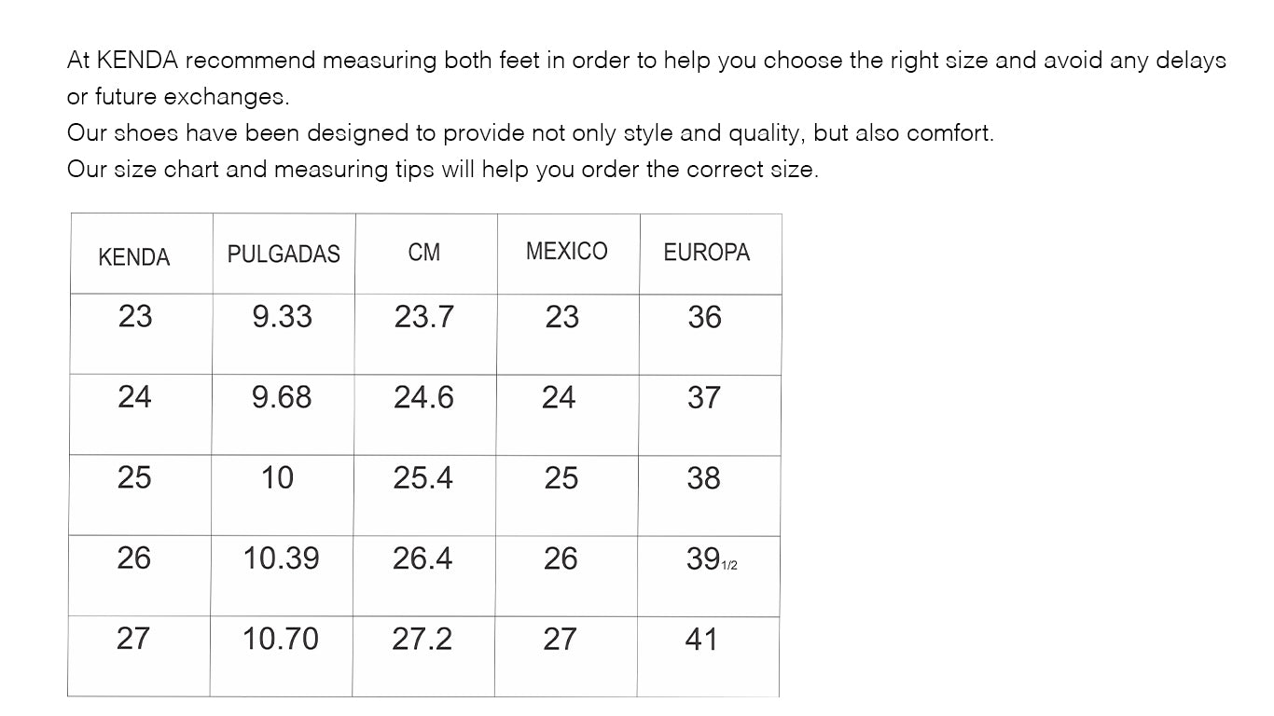The width and height of the screenshot is (1274, 716).
Task: Click Europa size 38 cell
Action: 703,478
